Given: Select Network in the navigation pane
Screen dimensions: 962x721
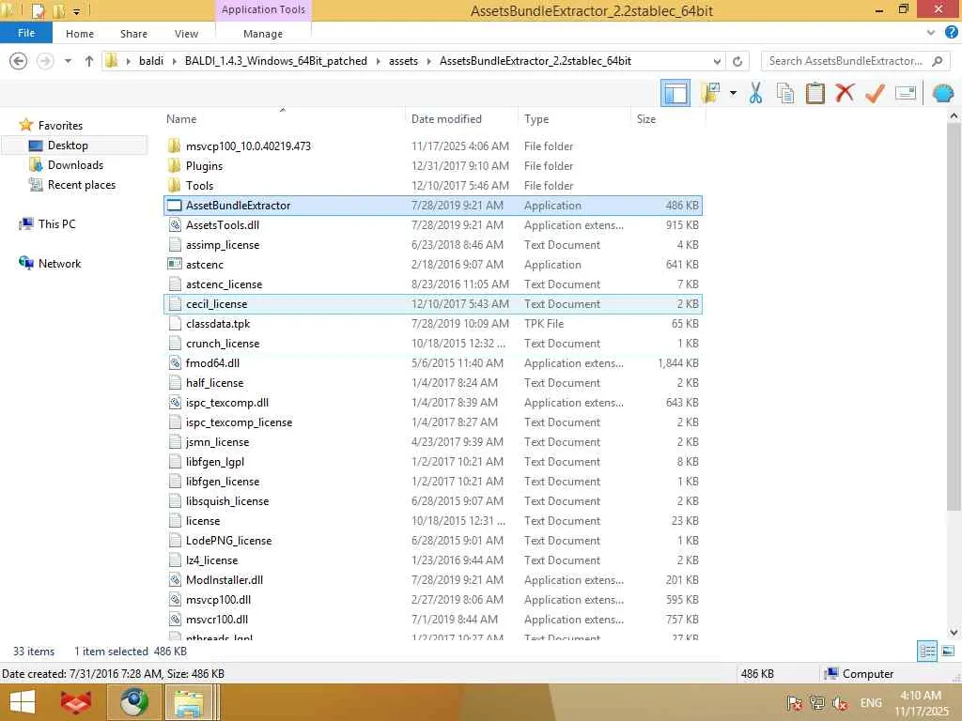Looking at the screenshot, I should point(59,263).
